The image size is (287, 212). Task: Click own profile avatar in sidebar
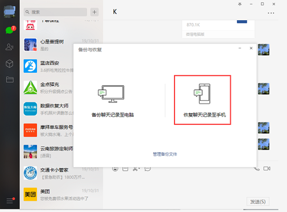coord(9,11)
